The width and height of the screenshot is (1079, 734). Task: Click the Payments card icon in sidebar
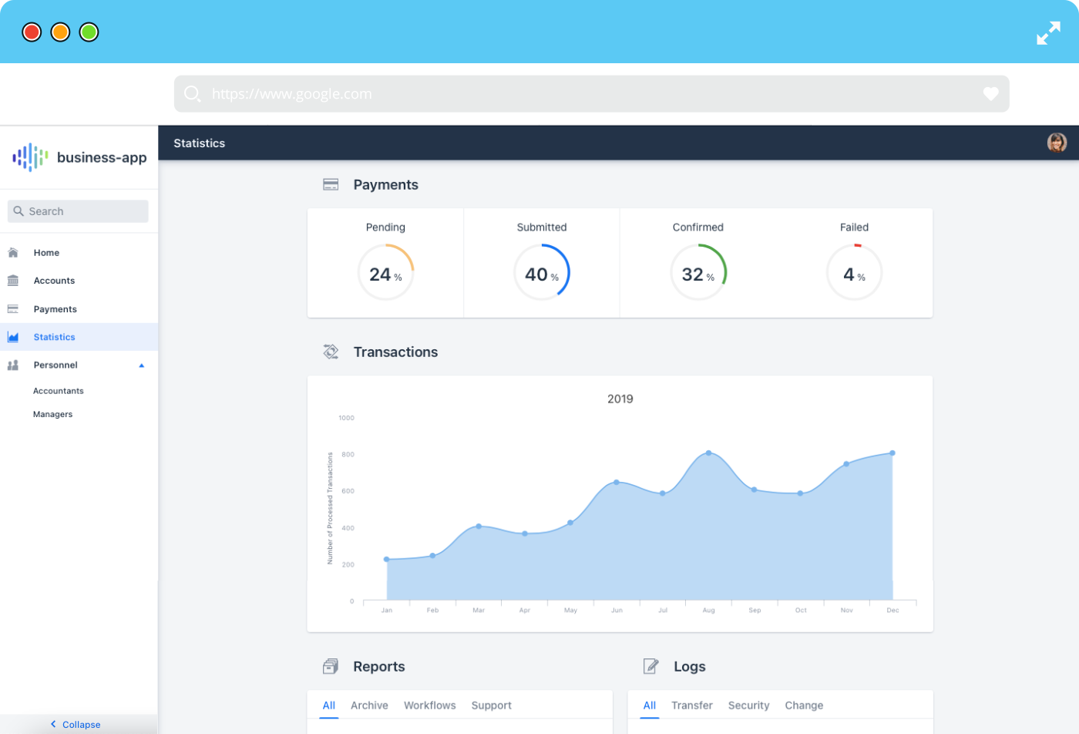click(13, 309)
